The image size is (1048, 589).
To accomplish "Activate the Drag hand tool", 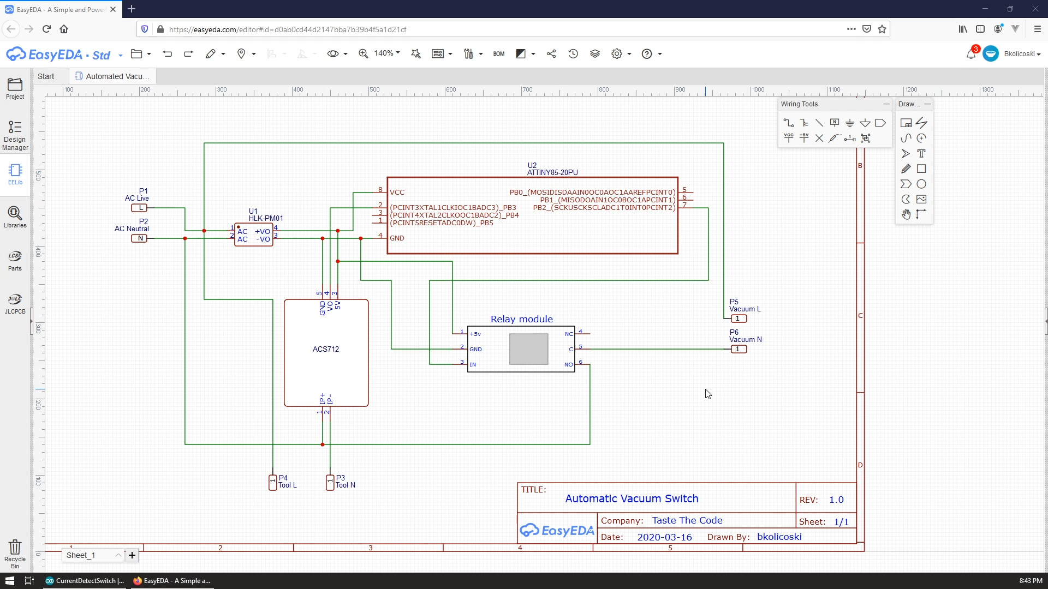I will pyautogui.click(x=907, y=214).
